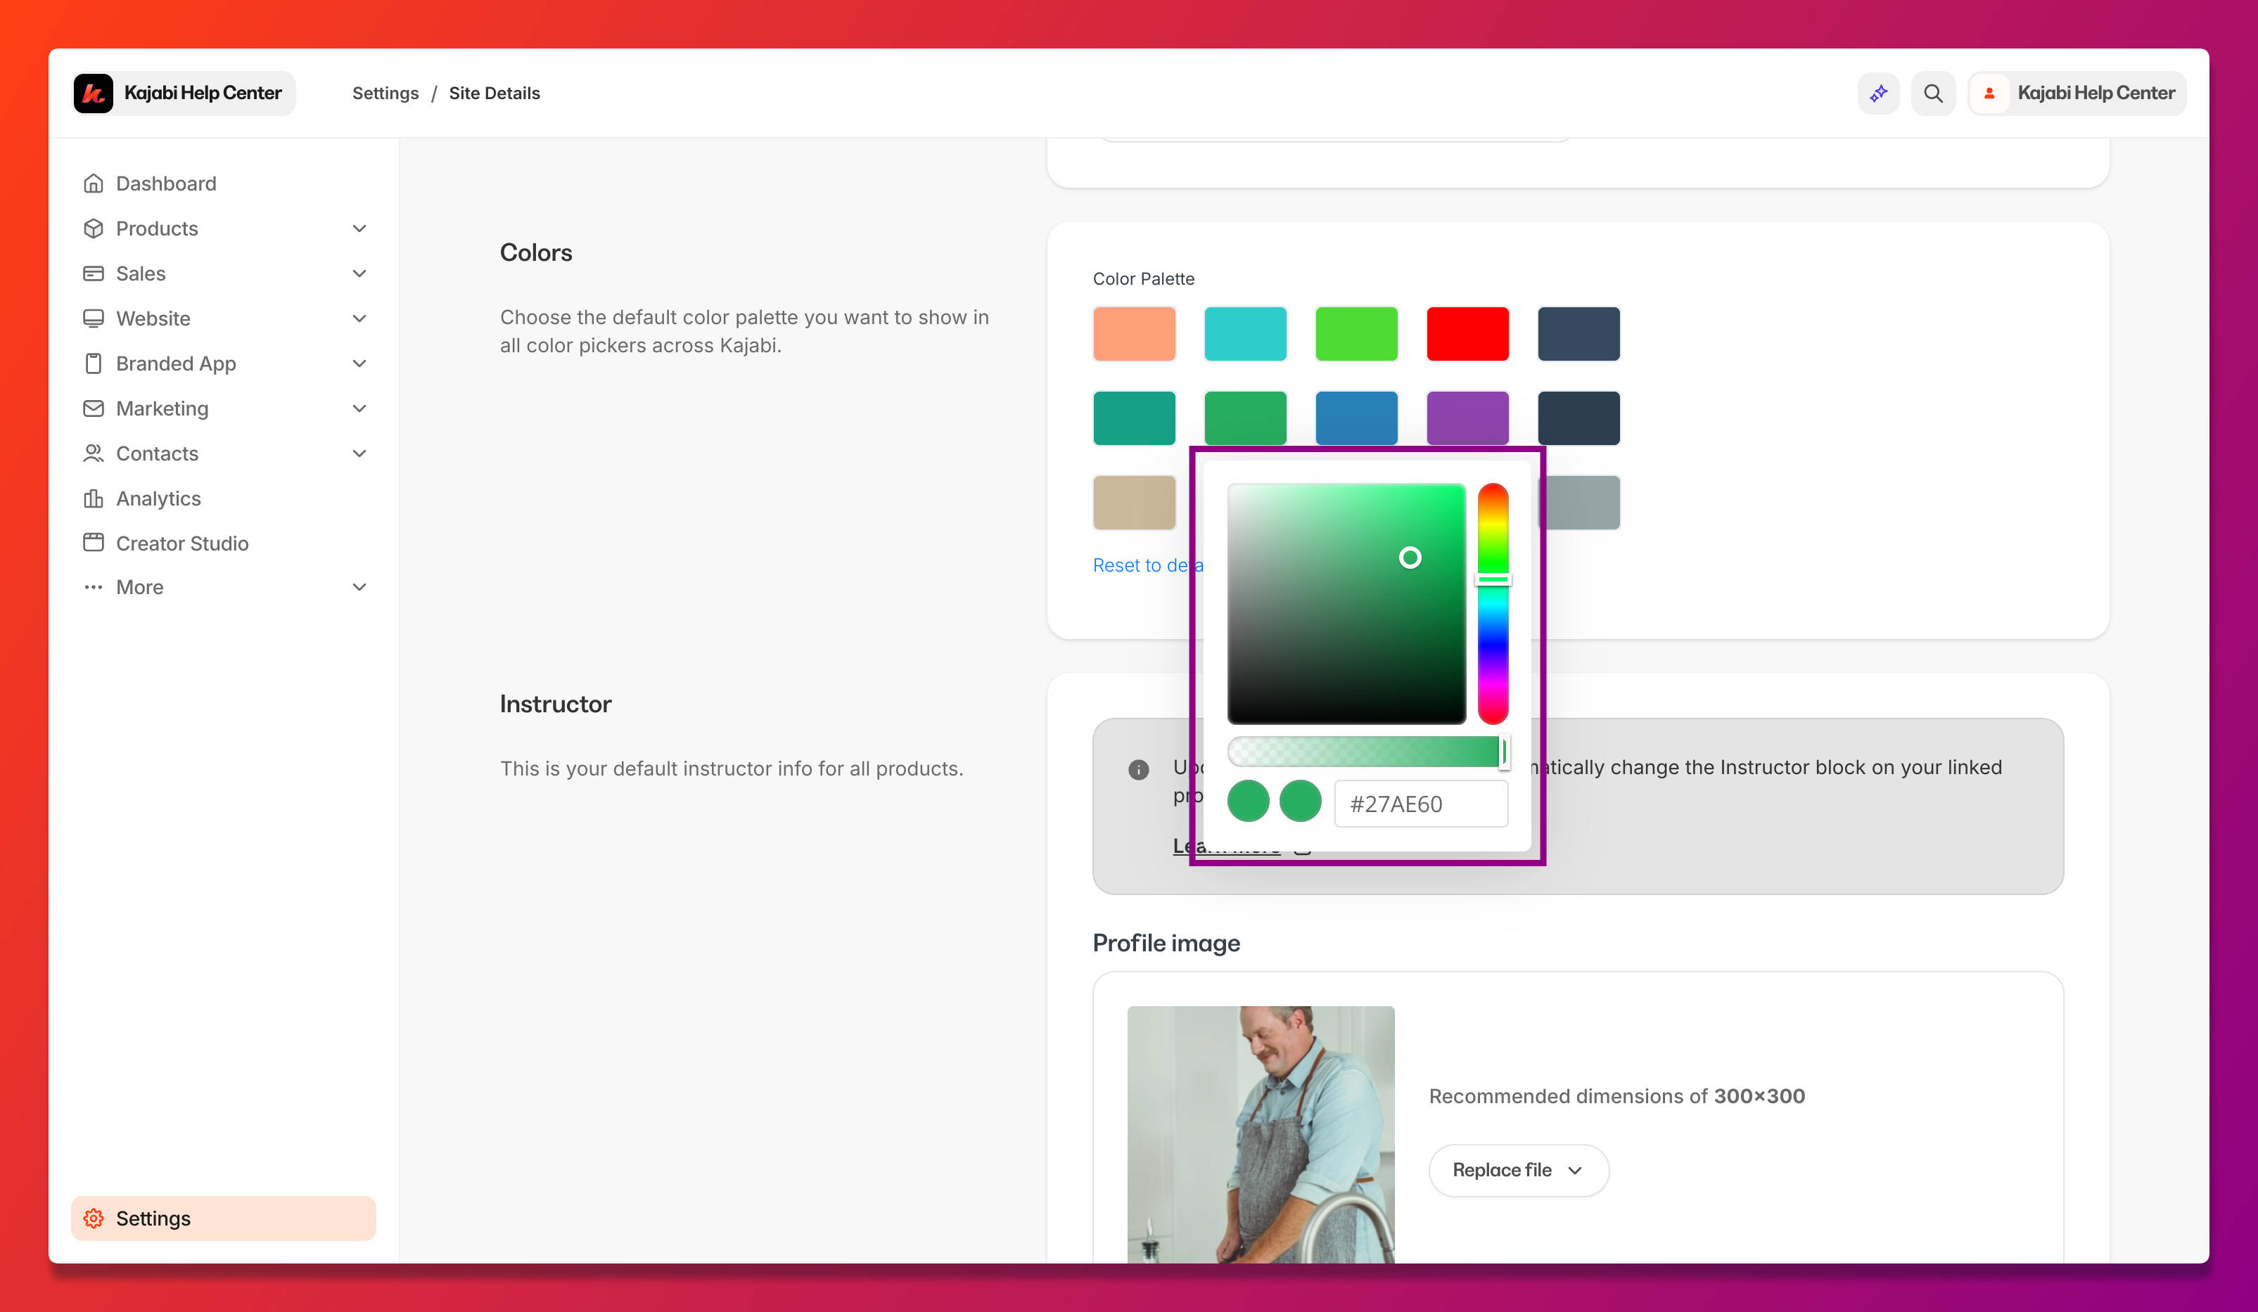The width and height of the screenshot is (2258, 1312).
Task: Select the teal color swatch
Action: pyautogui.click(x=1133, y=418)
